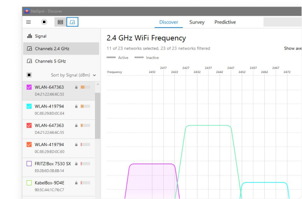Open the hamburger menu
Image resolution: width=302 pixels, height=199 pixels.
[28, 22]
